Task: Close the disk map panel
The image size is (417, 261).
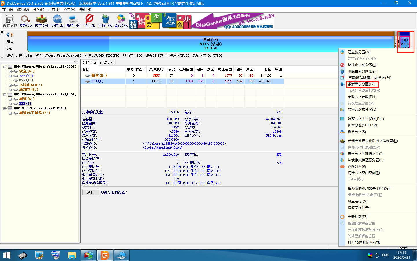Action: tap(2, 32)
